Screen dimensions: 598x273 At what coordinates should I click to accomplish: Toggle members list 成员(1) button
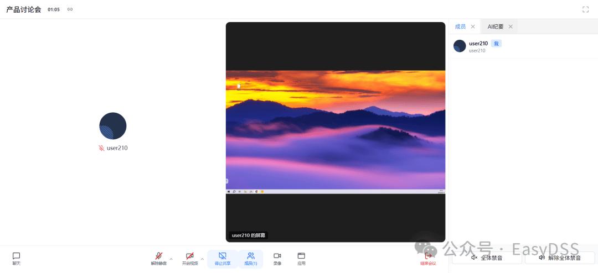click(x=251, y=259)
